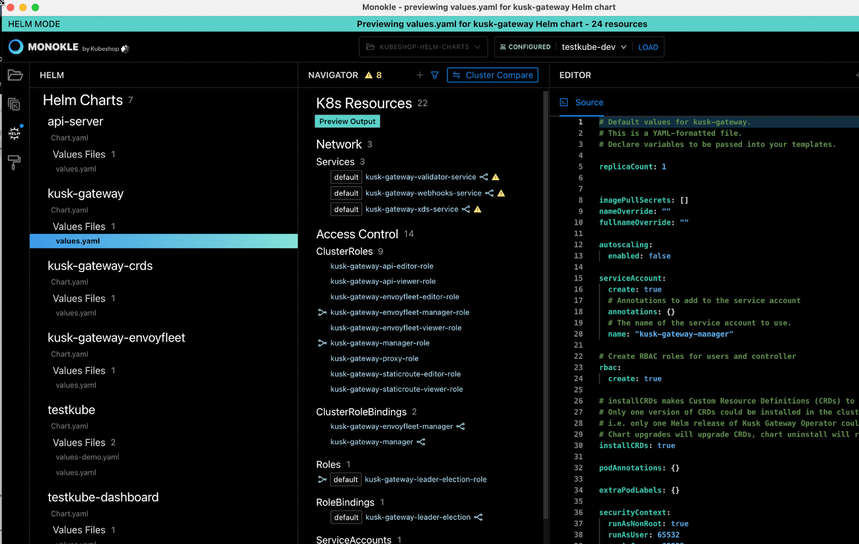Collapse the ClusterRoles subsection
The height and width of the screenshot is (544, 859).
click(x=344, y=251)
